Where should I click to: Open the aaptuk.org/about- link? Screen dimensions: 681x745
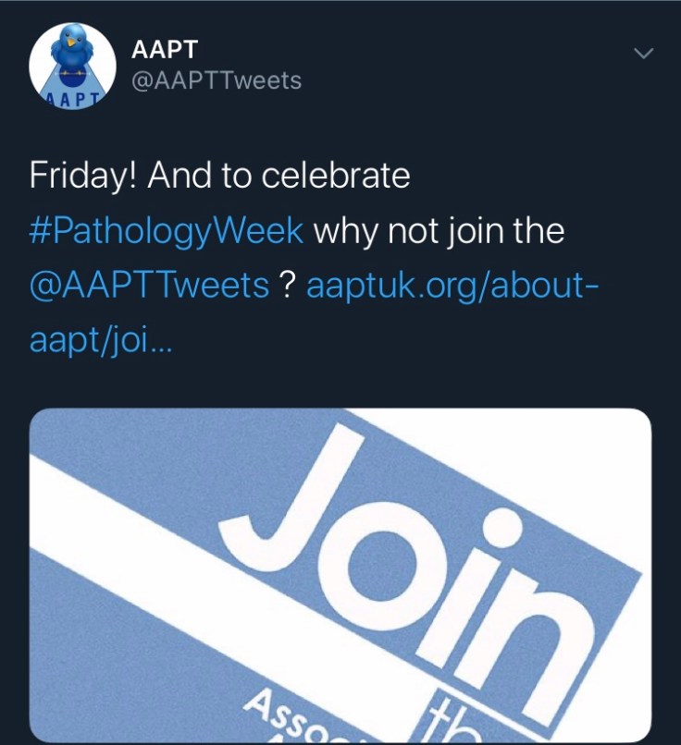click(452, 286)
